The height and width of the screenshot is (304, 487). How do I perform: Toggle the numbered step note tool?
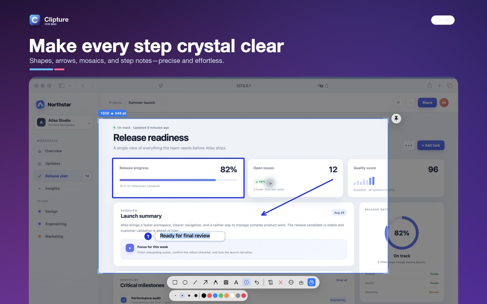click(x=247, y=282)
